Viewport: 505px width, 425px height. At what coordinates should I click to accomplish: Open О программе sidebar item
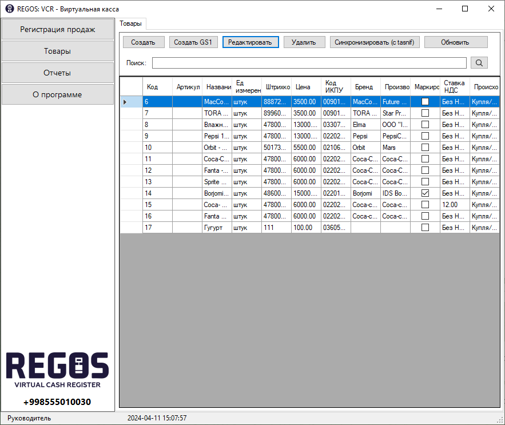pyautogui.click(x=57, y=95)
